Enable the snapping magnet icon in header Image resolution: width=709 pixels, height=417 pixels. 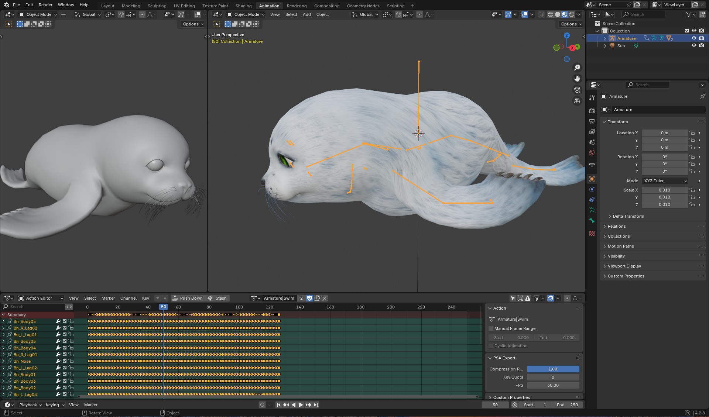[121, 14]
